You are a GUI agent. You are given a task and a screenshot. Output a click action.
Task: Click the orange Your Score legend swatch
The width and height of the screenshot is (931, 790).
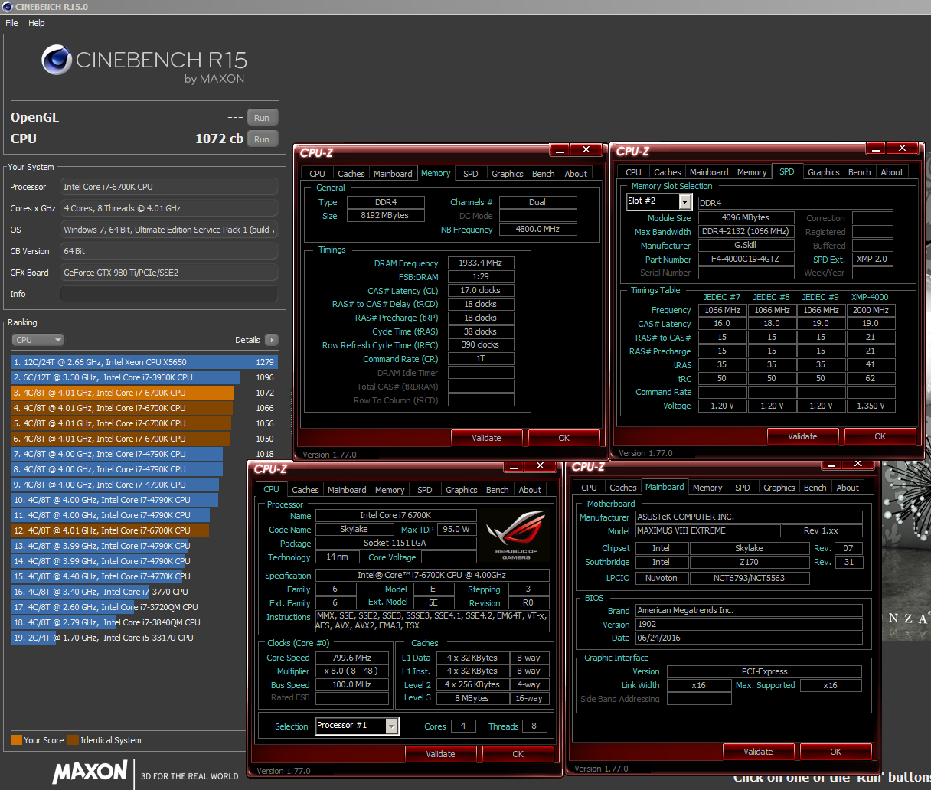pyautogui.click(x=16, y=740)
